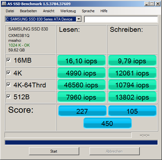This screenshot has width=162, height=160.
Task: Uncheck the 16MB test checkbox
Action: (x=8, y=60)
